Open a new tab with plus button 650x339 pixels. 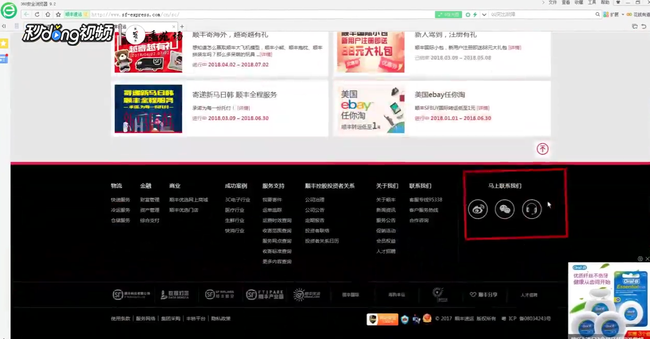point(182,26)
